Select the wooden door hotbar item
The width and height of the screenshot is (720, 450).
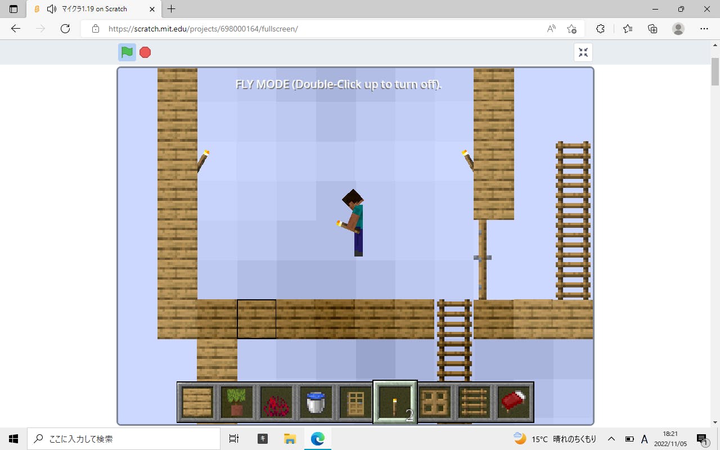click(x=355, y=402)
